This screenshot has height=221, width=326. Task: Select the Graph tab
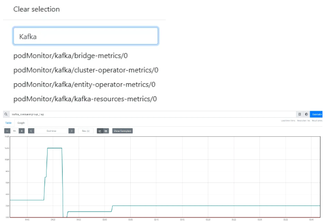click(21, 123)
